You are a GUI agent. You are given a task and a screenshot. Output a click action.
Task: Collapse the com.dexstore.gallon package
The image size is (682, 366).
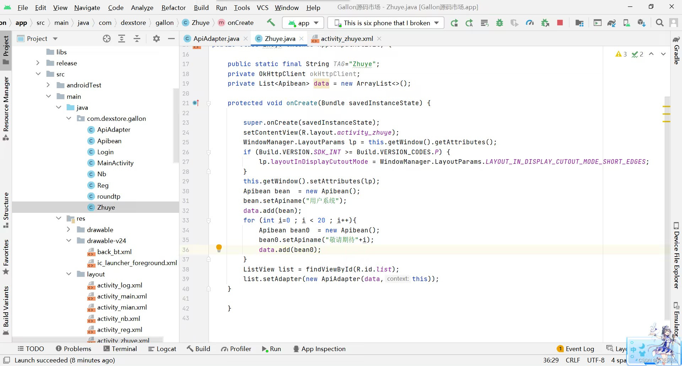click(x=69, y=118)
